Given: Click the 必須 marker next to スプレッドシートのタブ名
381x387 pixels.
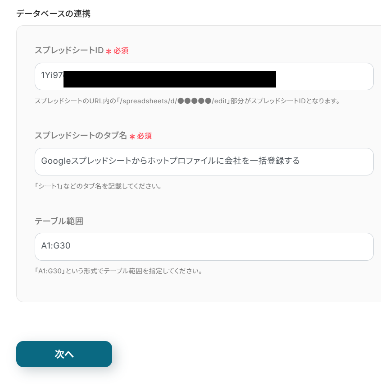Looking at the screenshot, I should tap(144, 136).
